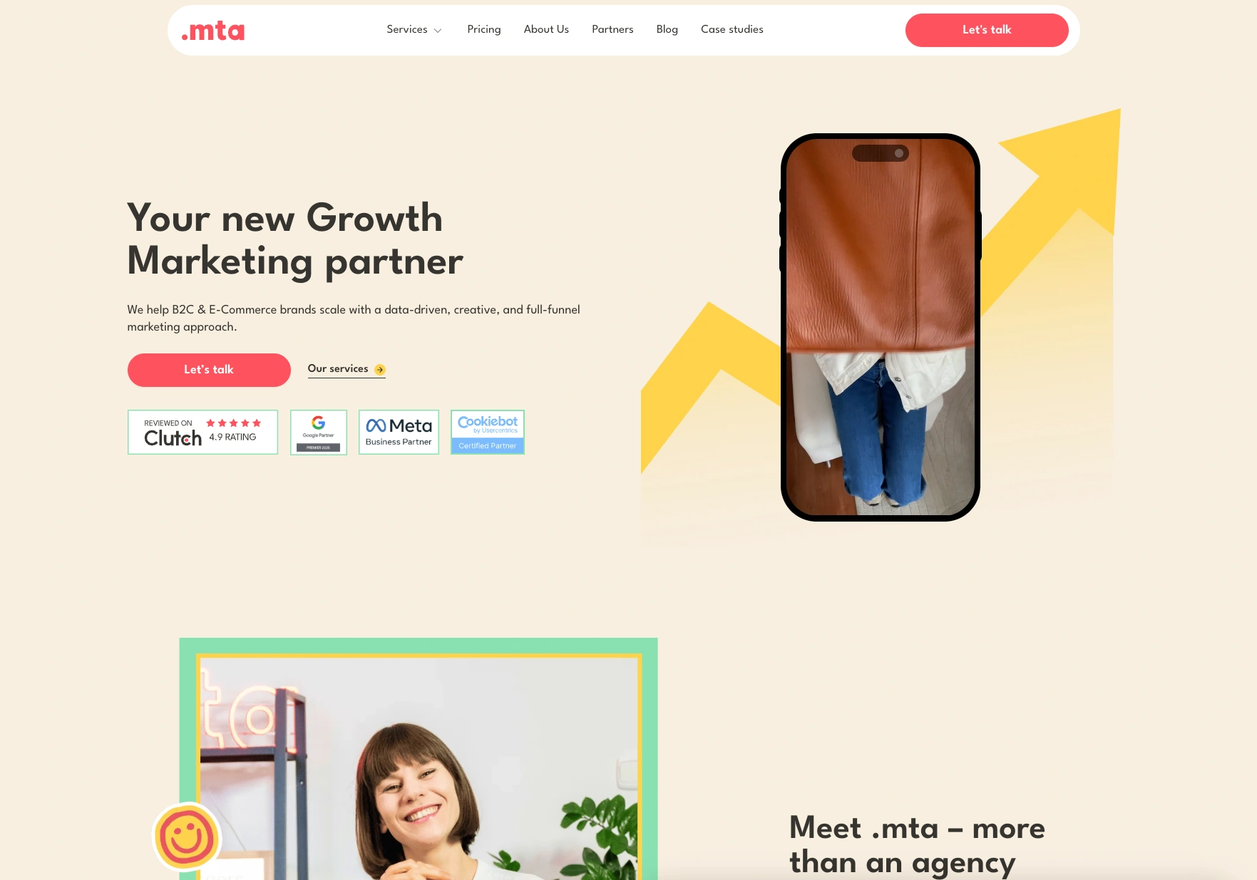Image resolution: width=1257 pixels, height=880 pixels.
Task: Open the Cookiebot Certified Partner badge
Action: tap(488, 432)
